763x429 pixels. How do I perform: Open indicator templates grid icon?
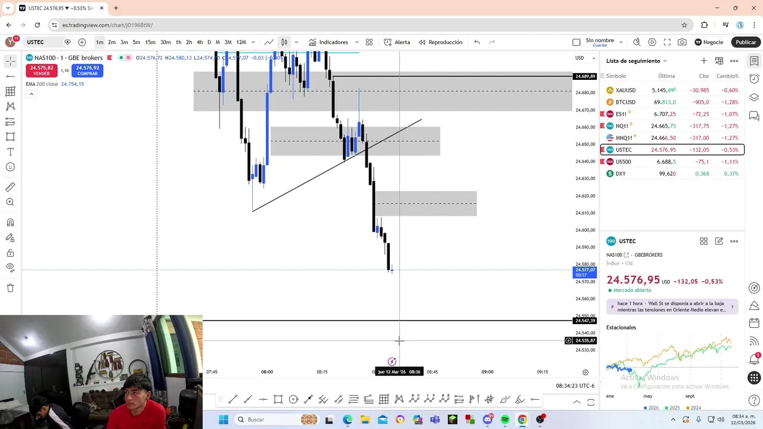[369, 42]
